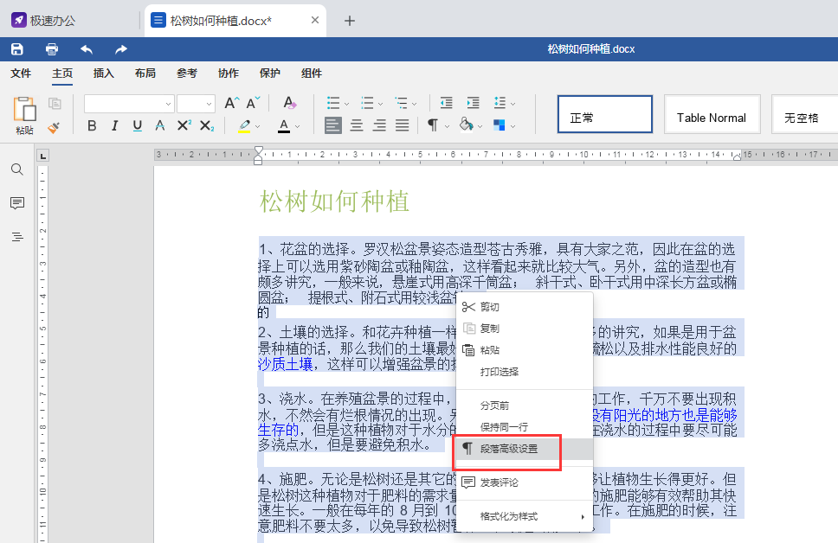Click the yellow highlight color button
This screenshot has width=838, height=543.
point(244,126)
